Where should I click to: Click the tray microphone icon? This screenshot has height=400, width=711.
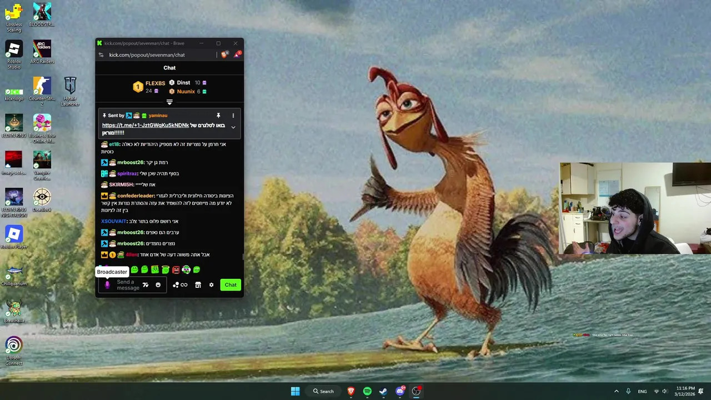[628, 391]
